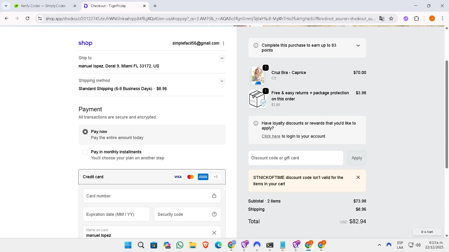449x252 pixels.
Task: Open Cruz Bra product thumbnail
Action: (257, 76)
